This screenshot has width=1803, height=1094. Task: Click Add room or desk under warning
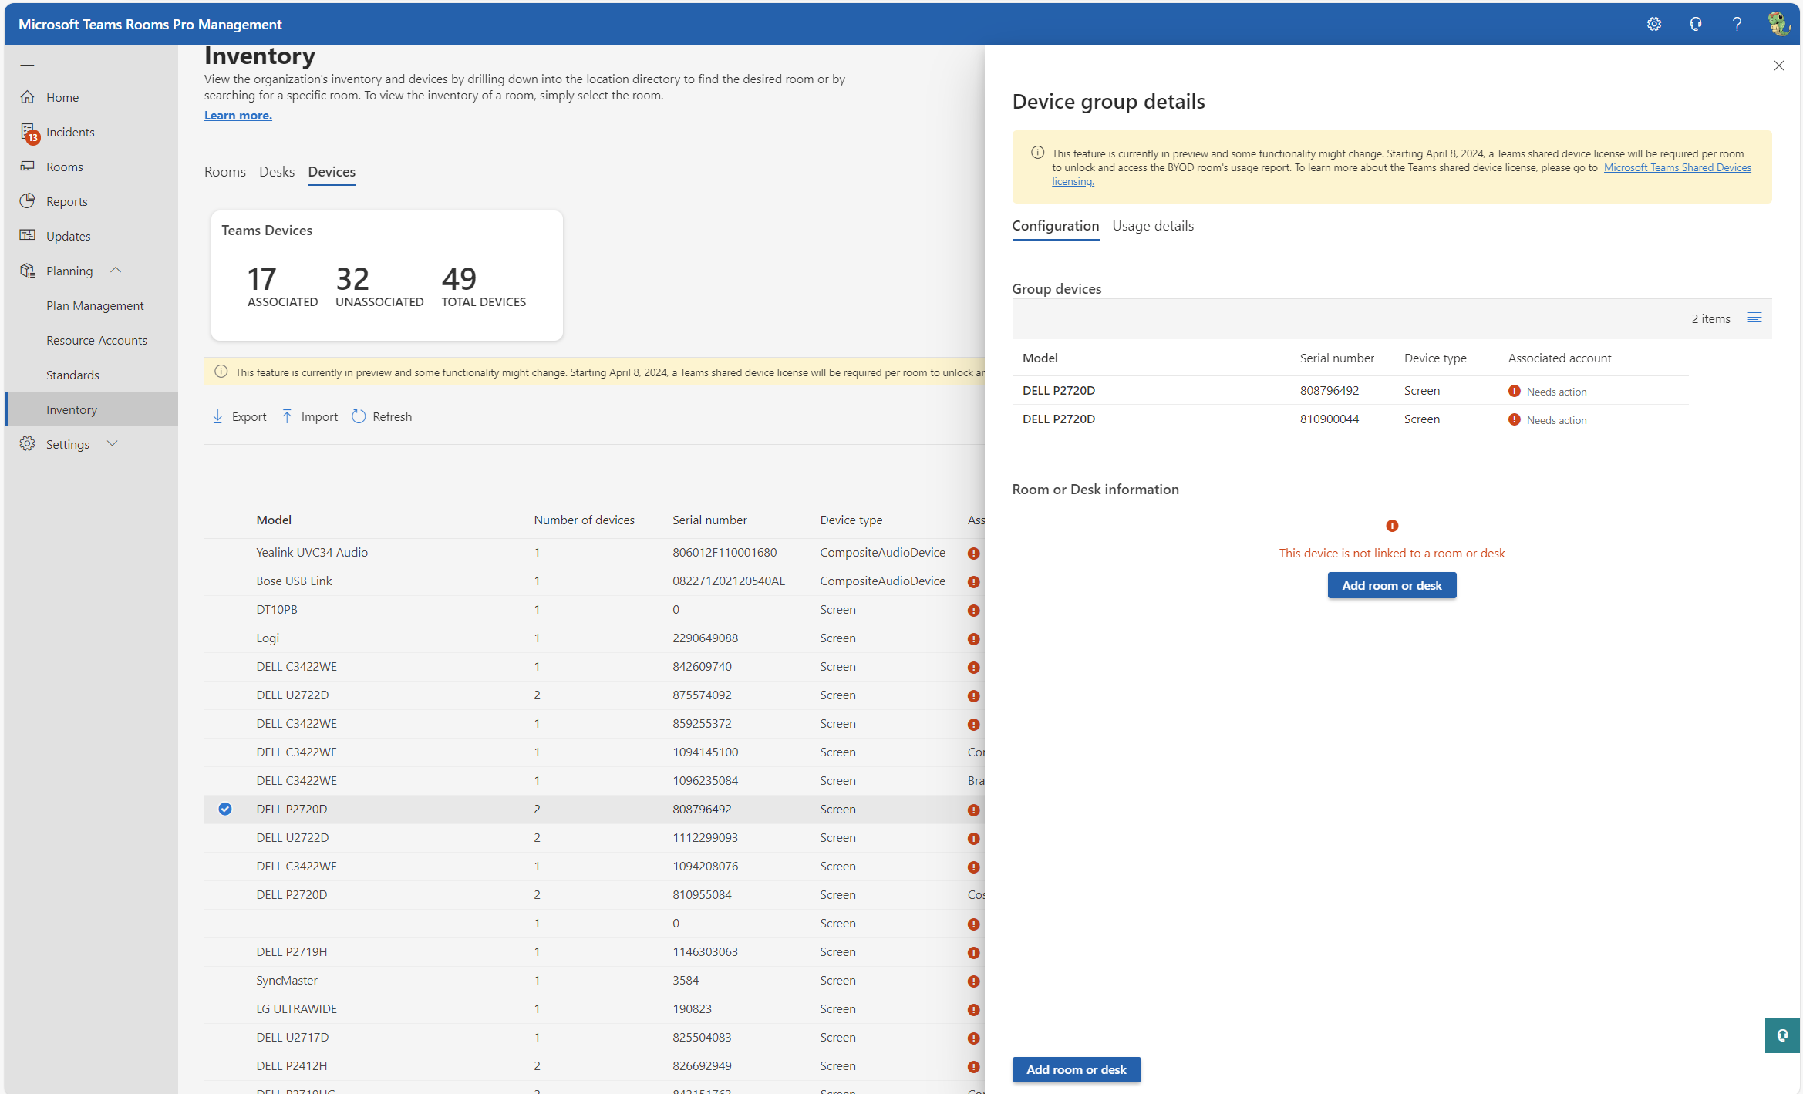pos(1391,585)
